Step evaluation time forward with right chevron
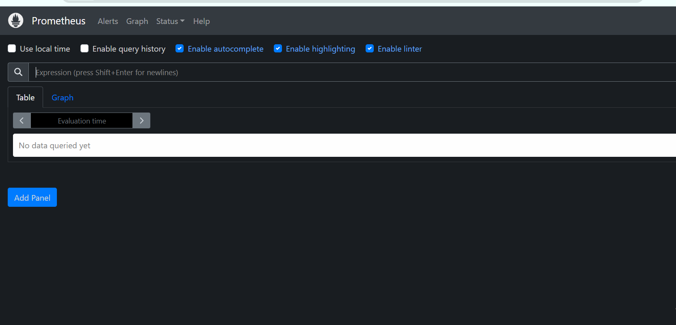Viewport: 676px width, 325px height. click(141, 121)
